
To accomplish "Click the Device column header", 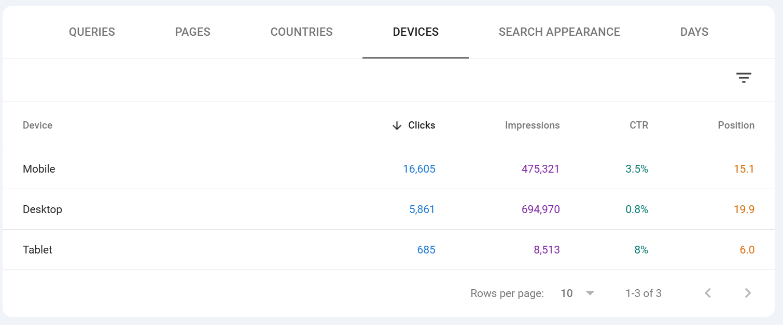I will click(x=37, y=125).
